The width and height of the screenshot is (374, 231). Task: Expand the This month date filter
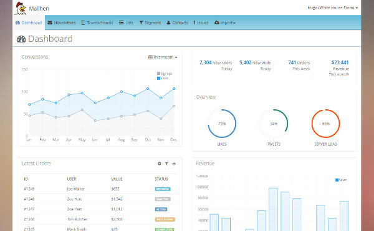click(163, 57)
